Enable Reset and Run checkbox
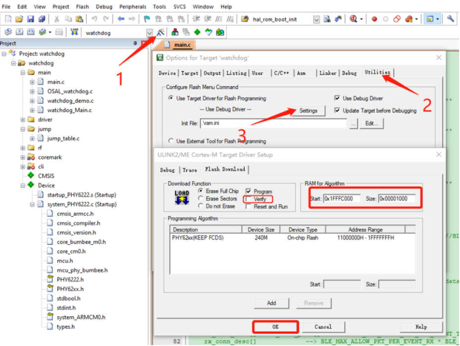This screenshot has height=346, width=460. pyautogui.click(x=249, y=207)
